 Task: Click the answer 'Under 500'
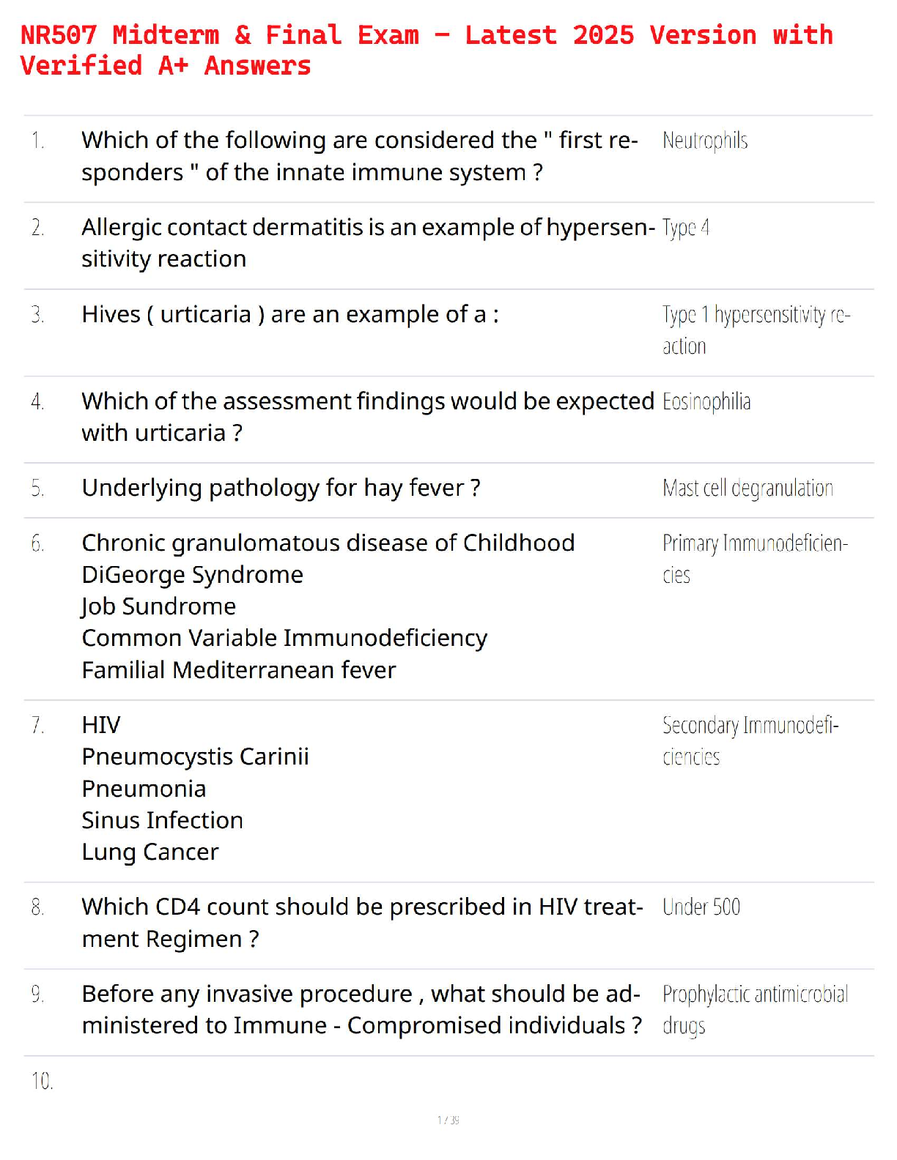coord(701,907)
